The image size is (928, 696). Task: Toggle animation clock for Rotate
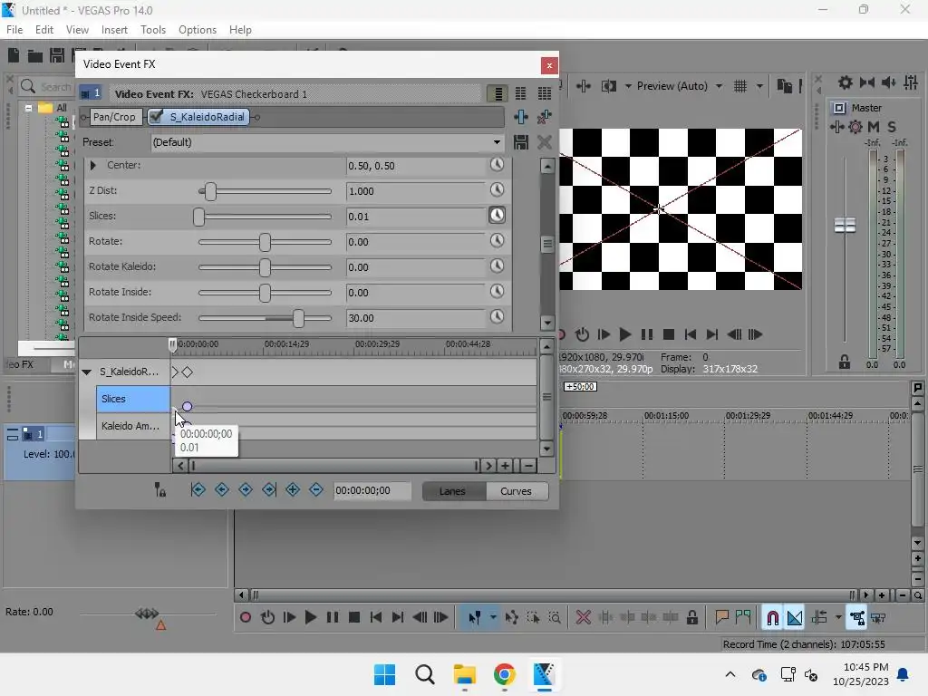498,241
